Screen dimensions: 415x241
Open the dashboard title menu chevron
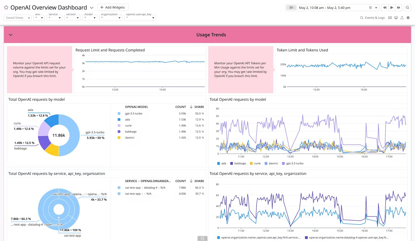(x=92, y=8)
